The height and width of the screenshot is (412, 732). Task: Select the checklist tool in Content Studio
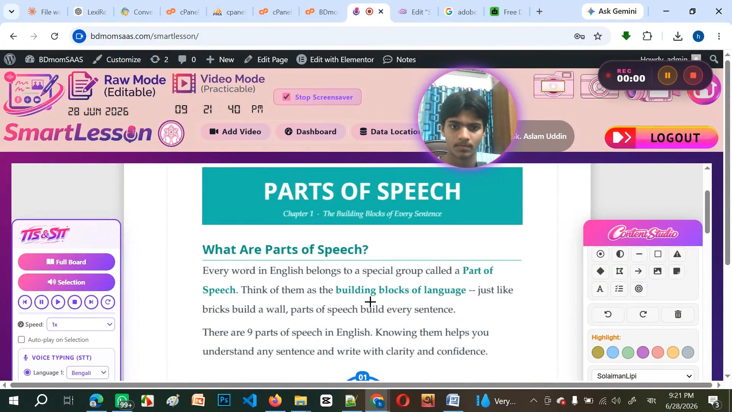[x=619, y=289]
